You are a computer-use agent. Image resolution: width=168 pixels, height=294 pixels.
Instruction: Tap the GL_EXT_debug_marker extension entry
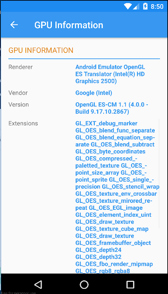[x=106, y=123]
